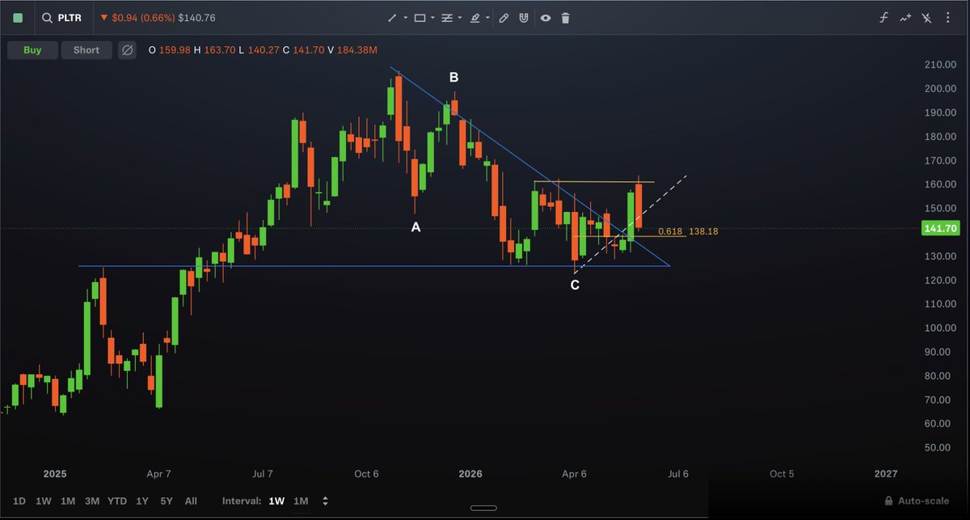Select the highlighter annotation tool
Screen dimensions: 970x520
(474, 18)
